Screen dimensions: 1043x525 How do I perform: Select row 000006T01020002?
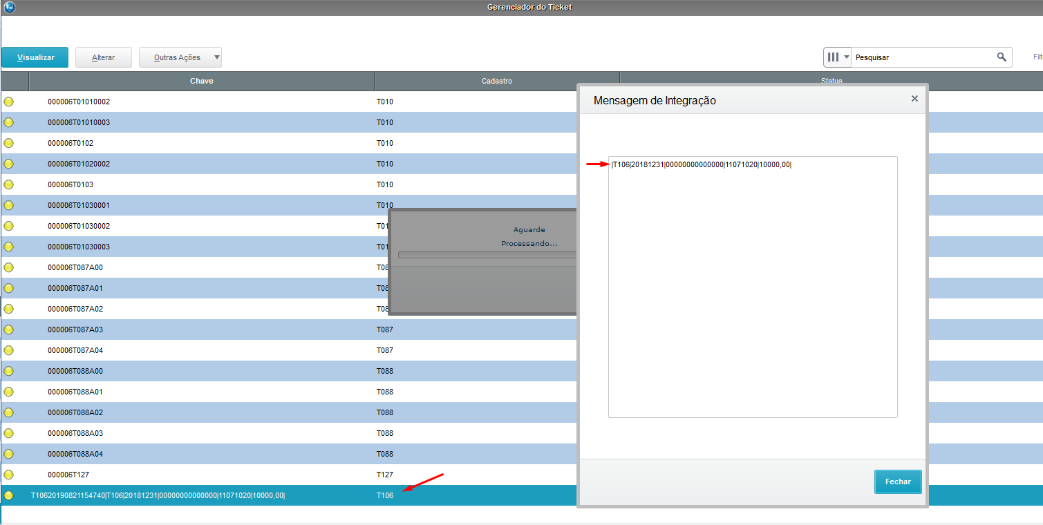pos(79,164)
